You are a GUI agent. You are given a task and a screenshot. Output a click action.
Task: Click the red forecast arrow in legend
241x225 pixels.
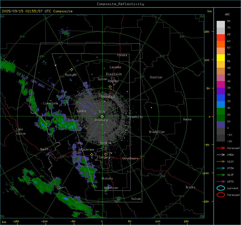[x=221, y=148]
